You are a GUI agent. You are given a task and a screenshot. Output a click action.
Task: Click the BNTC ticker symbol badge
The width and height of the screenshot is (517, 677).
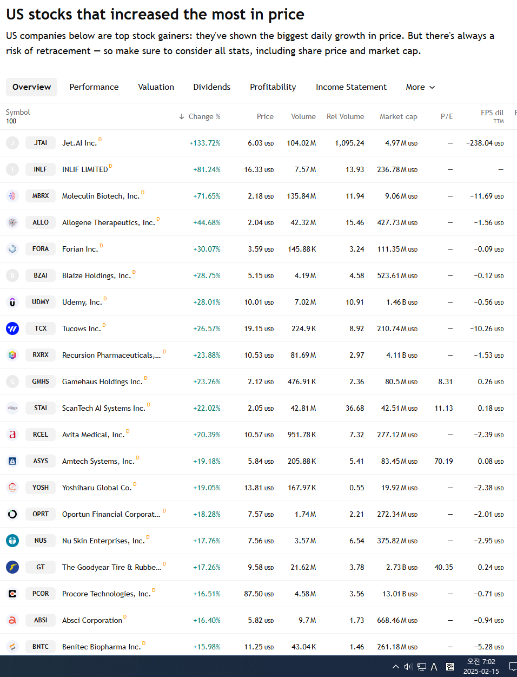(x=41, y=647)
